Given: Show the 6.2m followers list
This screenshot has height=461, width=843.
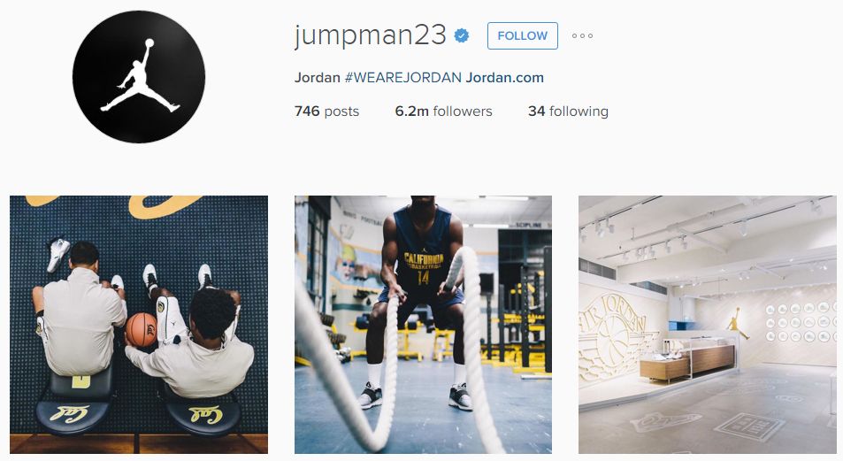Looking at the screenshot, I should tap(443, 111).
